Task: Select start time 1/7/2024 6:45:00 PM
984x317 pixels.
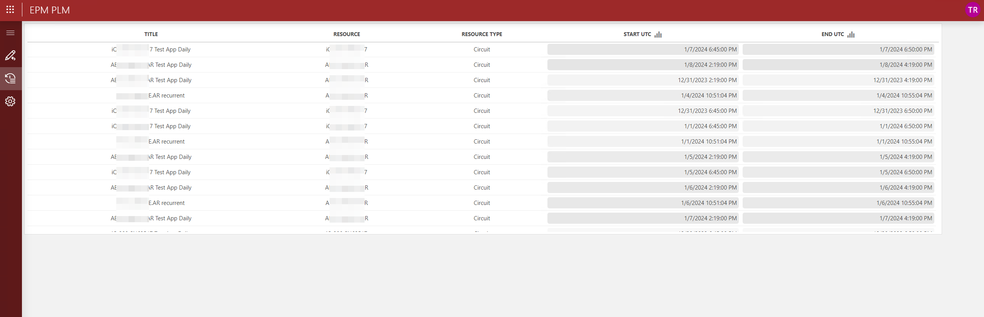Action: click(643, 50)
